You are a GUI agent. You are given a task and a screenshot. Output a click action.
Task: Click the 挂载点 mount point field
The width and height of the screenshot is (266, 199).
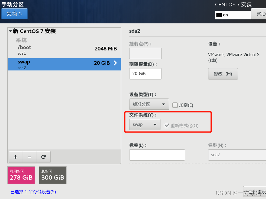(x=145, y=53)
